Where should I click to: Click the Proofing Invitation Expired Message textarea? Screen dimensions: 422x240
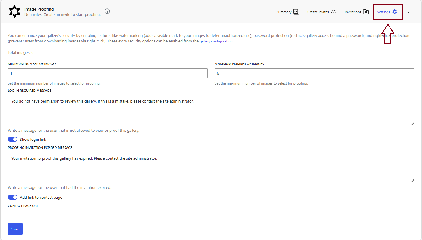pos(211,167)
